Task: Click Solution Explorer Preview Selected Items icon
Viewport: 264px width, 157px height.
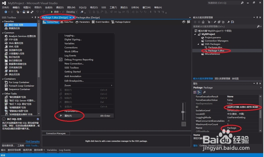Action: click(233, 22)
